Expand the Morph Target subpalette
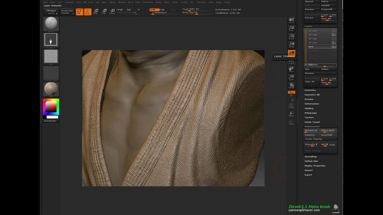Screen dimensions: 383x215 (x=312, y=122)
